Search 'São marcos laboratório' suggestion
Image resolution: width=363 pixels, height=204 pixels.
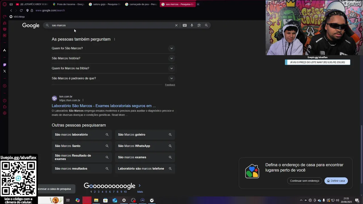click(82, 135)
